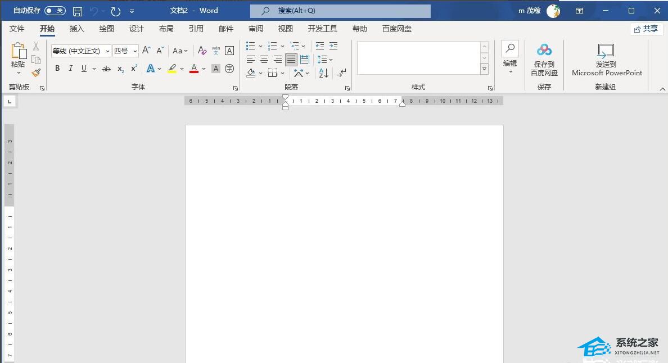Click the Decrease Font Size icon

tap(160, 50)
